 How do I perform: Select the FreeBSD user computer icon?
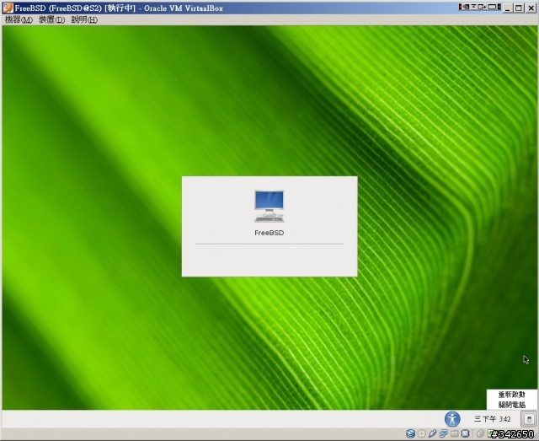269,207
